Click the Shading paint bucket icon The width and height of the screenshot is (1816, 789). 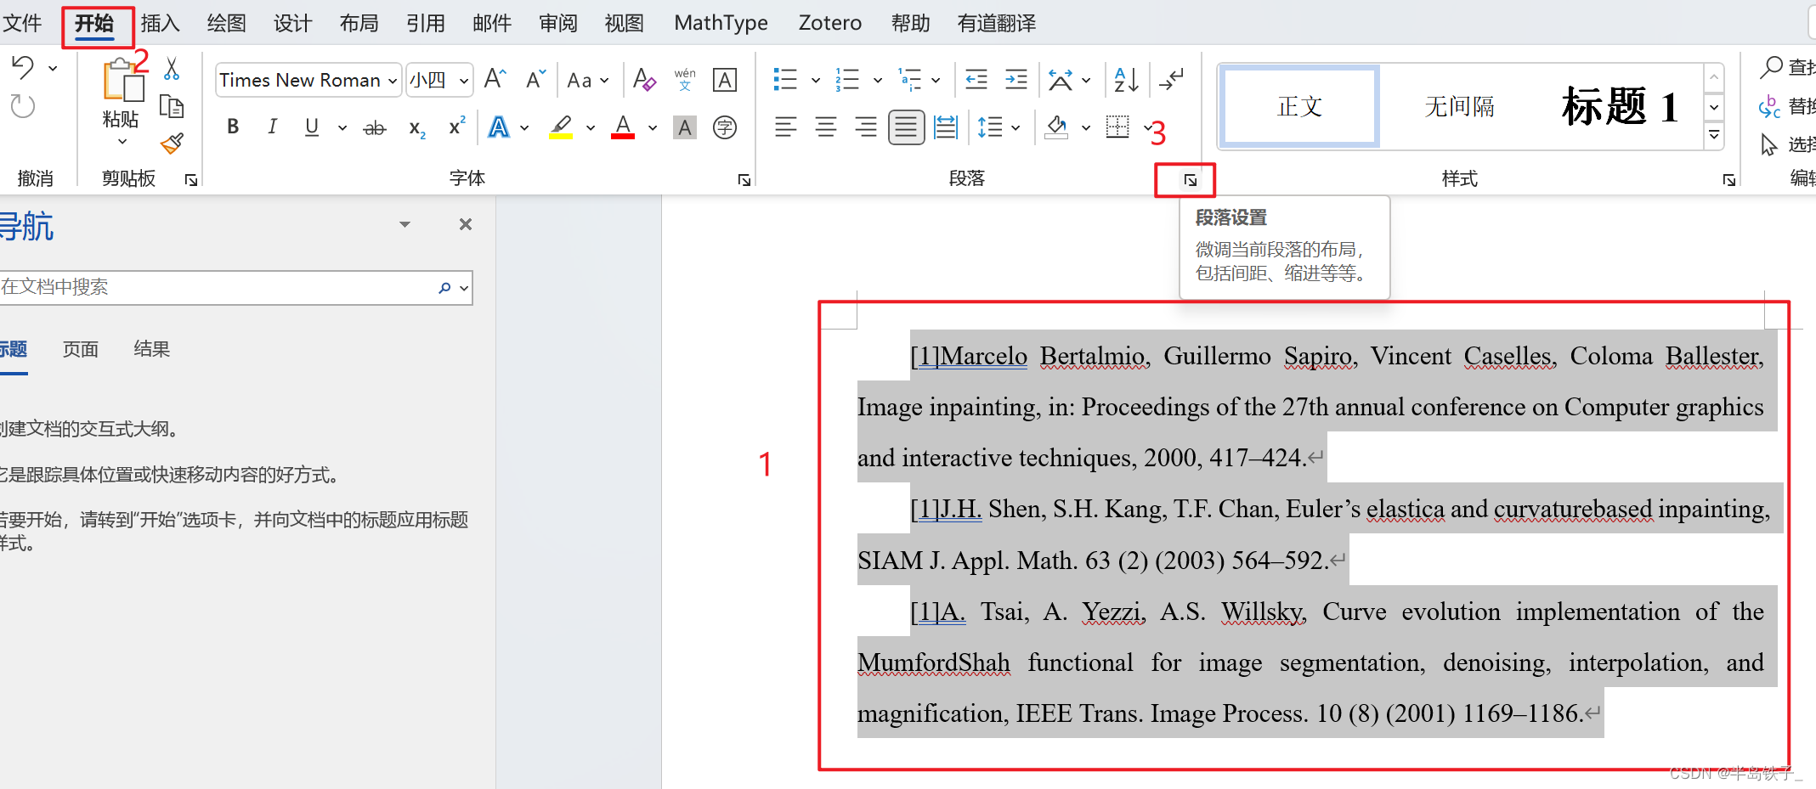click(x=1057, y=127)
